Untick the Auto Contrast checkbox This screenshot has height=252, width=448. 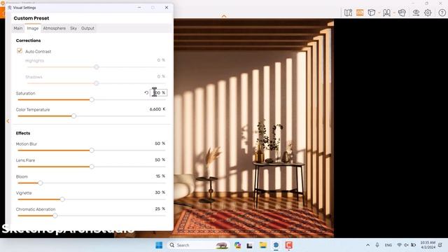click(x=20, y=51)
